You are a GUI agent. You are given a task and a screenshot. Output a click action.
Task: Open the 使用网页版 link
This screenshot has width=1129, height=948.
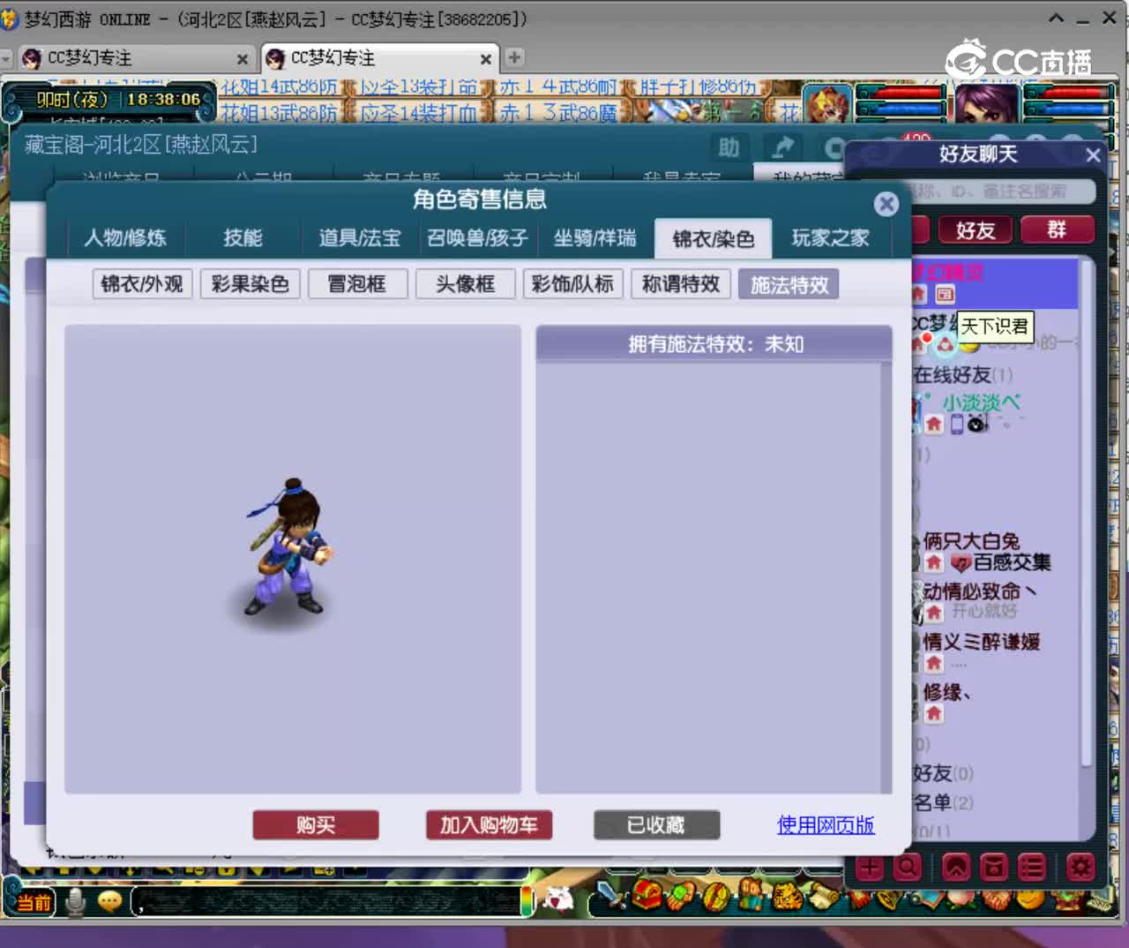click(x=826, y=825)
